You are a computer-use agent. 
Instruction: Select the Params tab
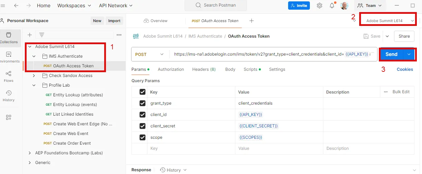pos(140,69)
